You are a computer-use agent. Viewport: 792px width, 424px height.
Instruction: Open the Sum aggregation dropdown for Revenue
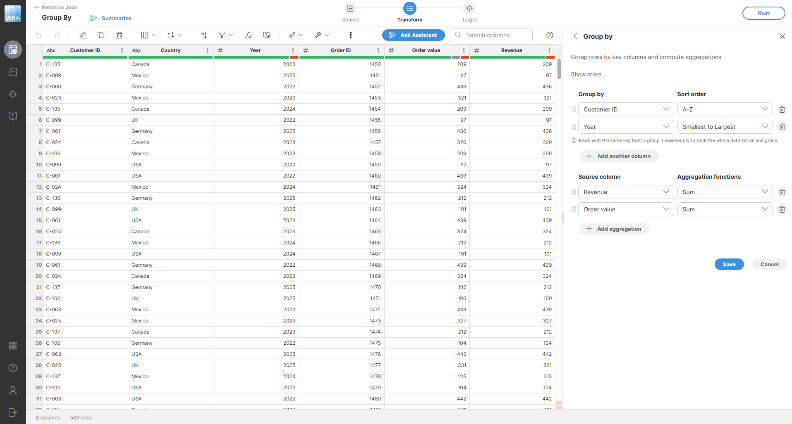[x=725, y=192]
